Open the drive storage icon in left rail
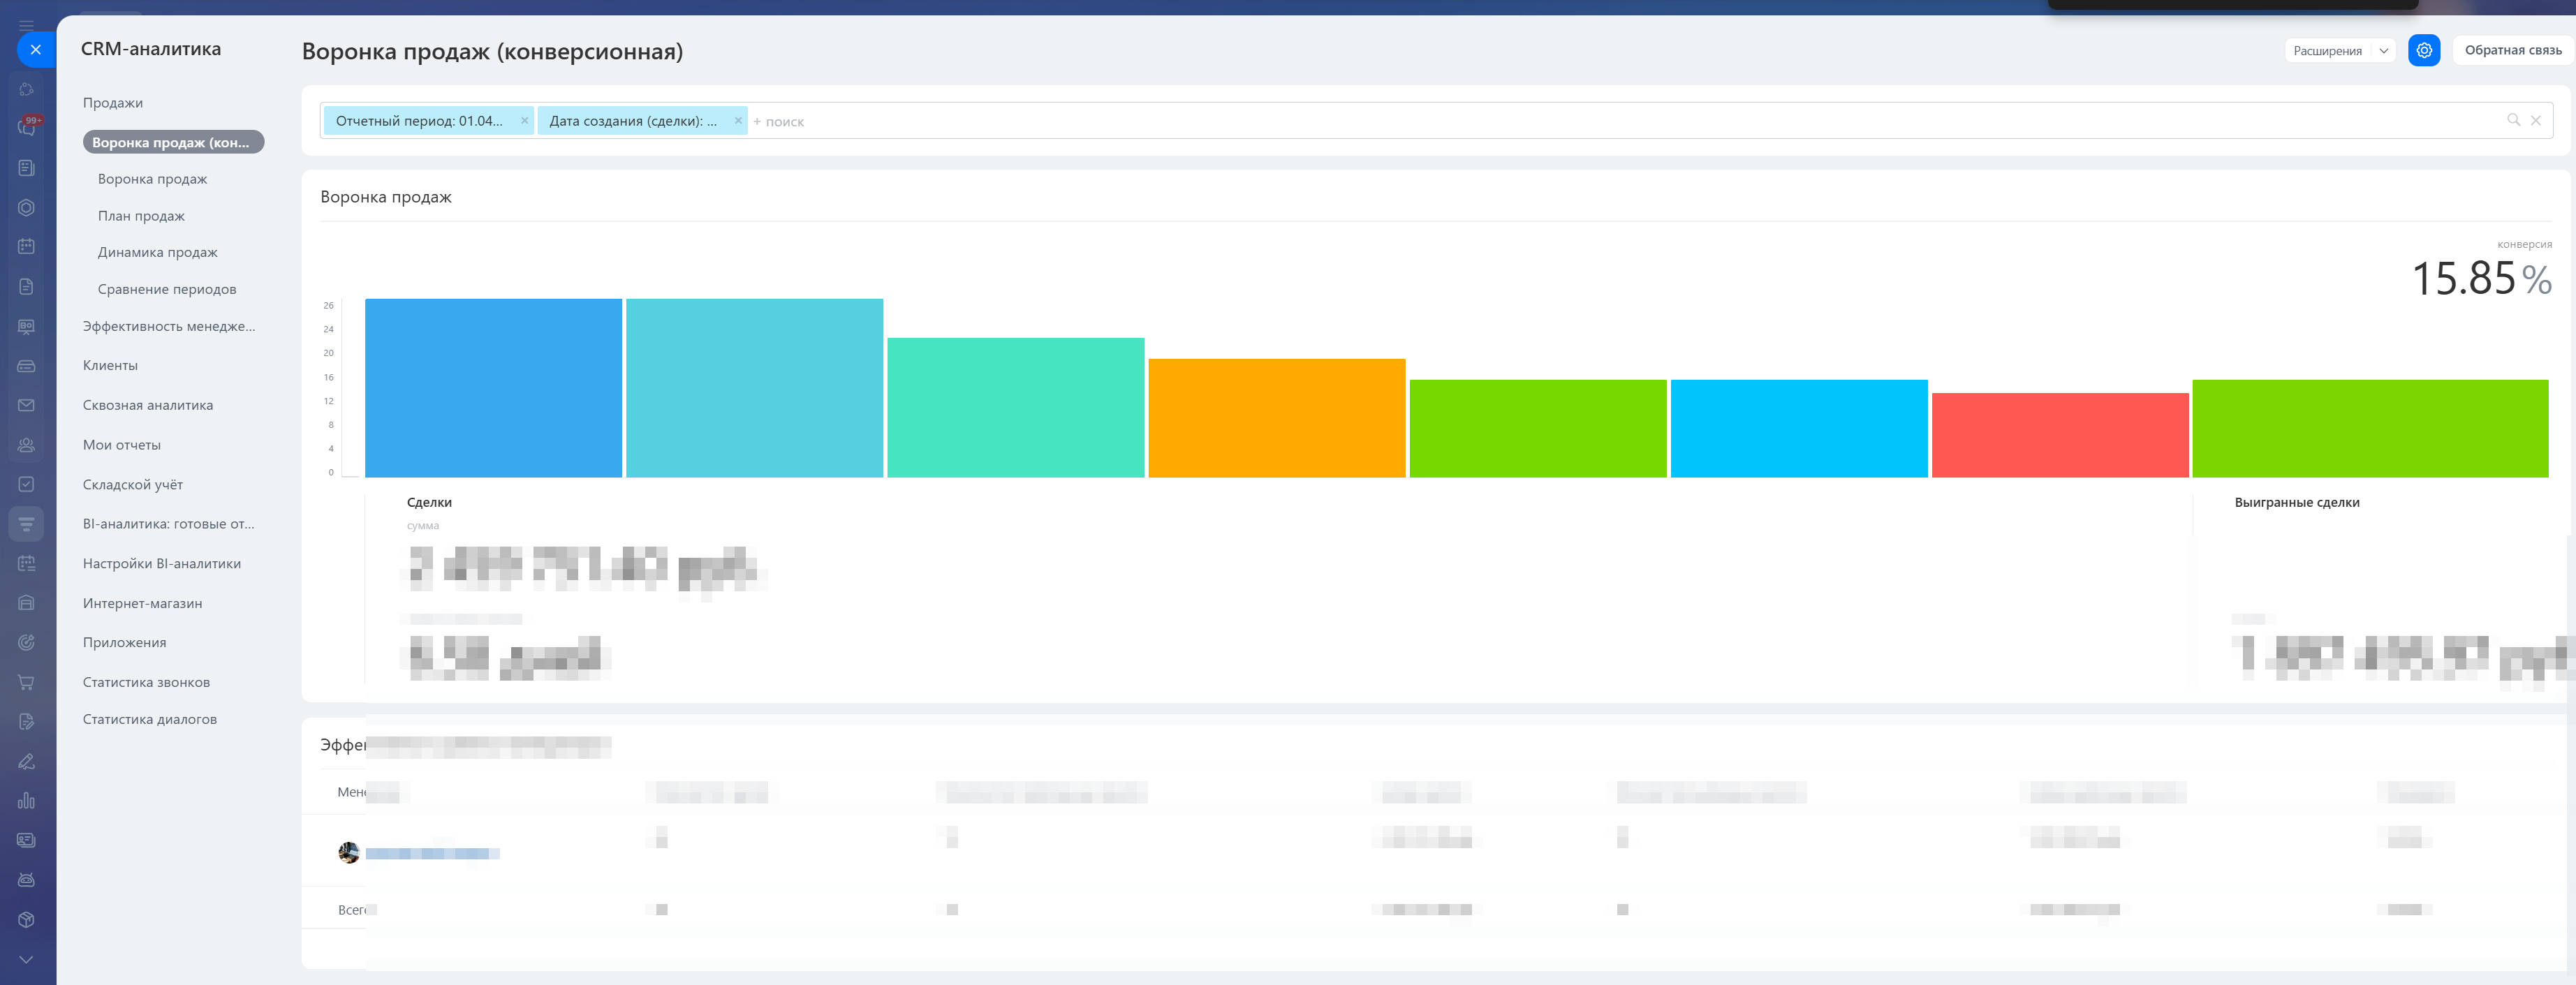This screenshot has height=985, width=2576. [x=26, y=366]
